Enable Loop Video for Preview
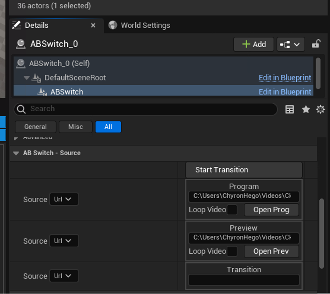330x294 pixels. 232,251
